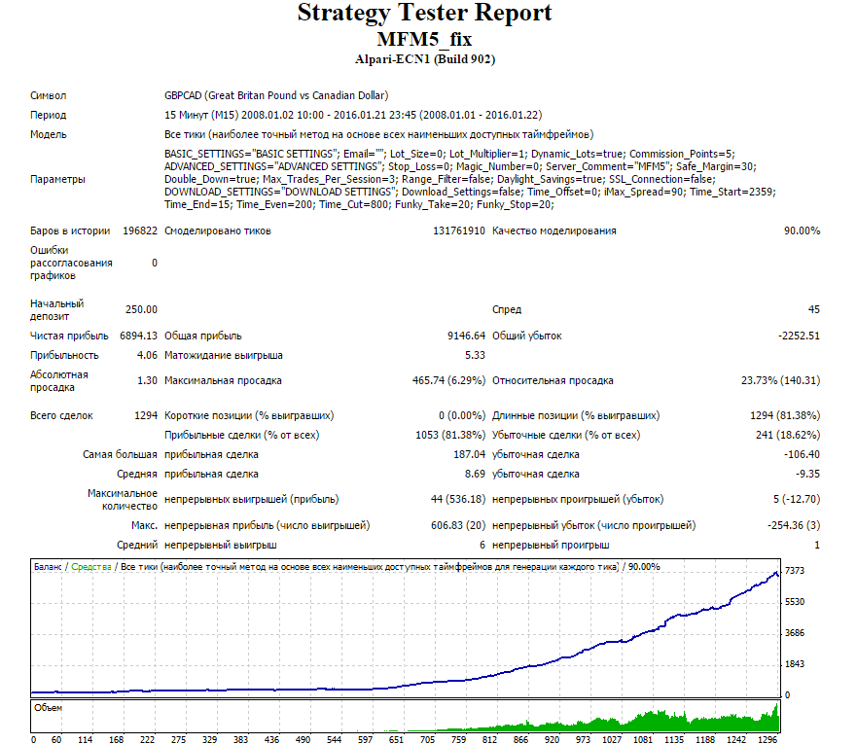Click the losing trades value 241 (18.62%)
857x744 pixels.
tap(788, 436)
